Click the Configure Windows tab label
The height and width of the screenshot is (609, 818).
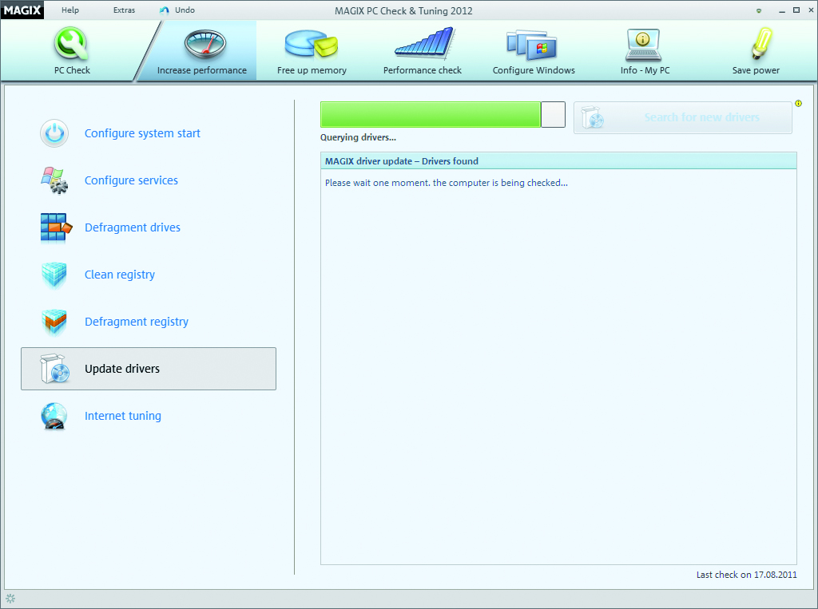[x=534, y=70]
